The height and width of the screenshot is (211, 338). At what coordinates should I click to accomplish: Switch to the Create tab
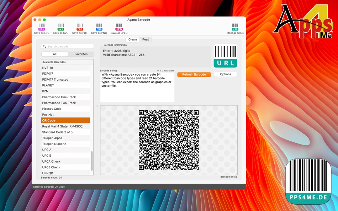[x=133, y=39]
